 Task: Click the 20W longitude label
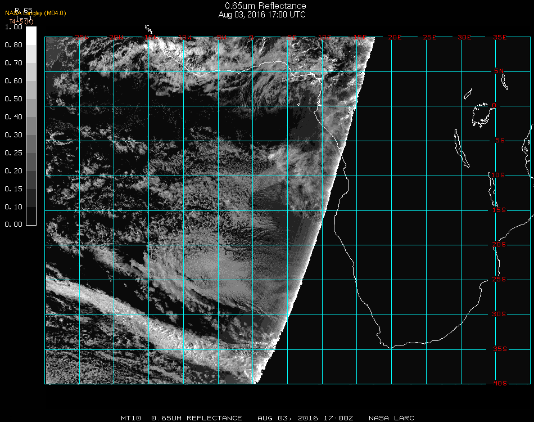tap(116, 37)
